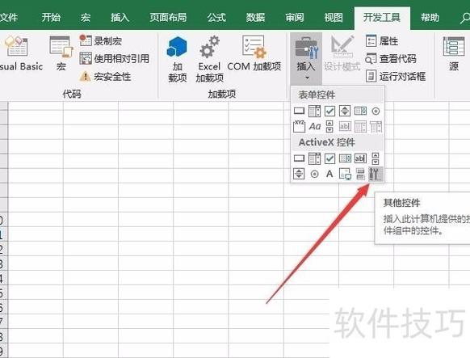The image size is (470, 358).
Task: Click 查看代码 view code button
Action: pyautogui.click(x=391, y=59)
